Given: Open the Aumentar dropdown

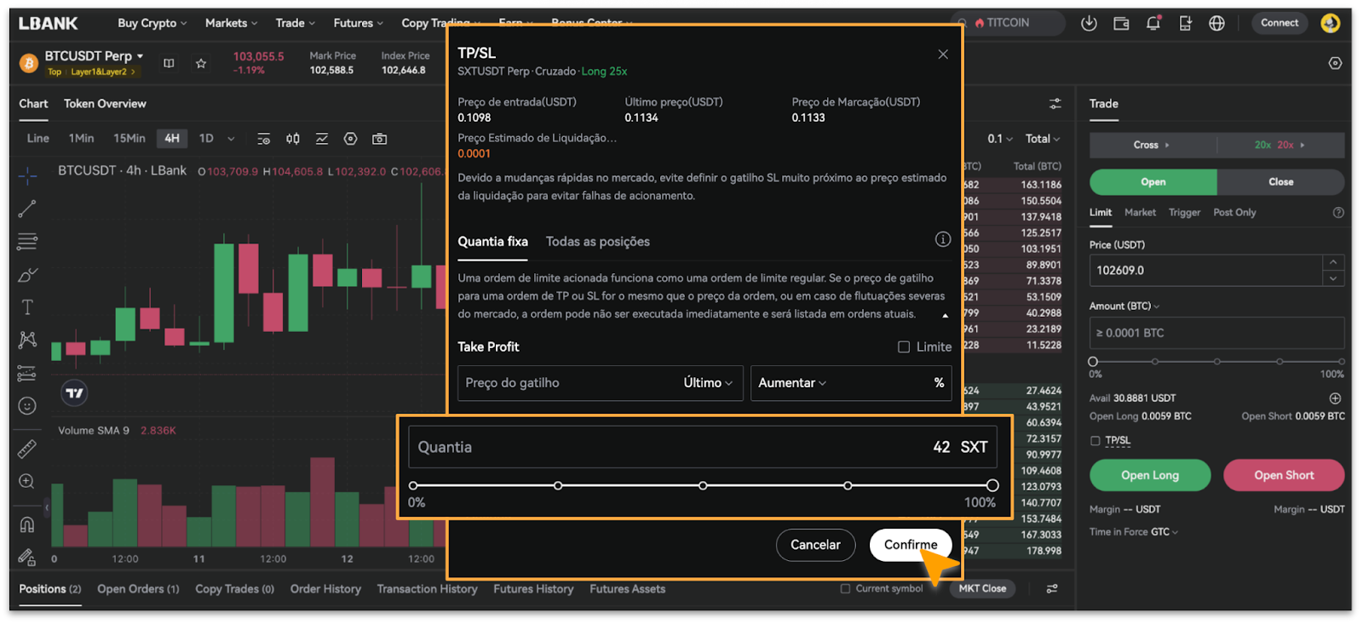Looking at the screenshot, I should coord(792,383).
